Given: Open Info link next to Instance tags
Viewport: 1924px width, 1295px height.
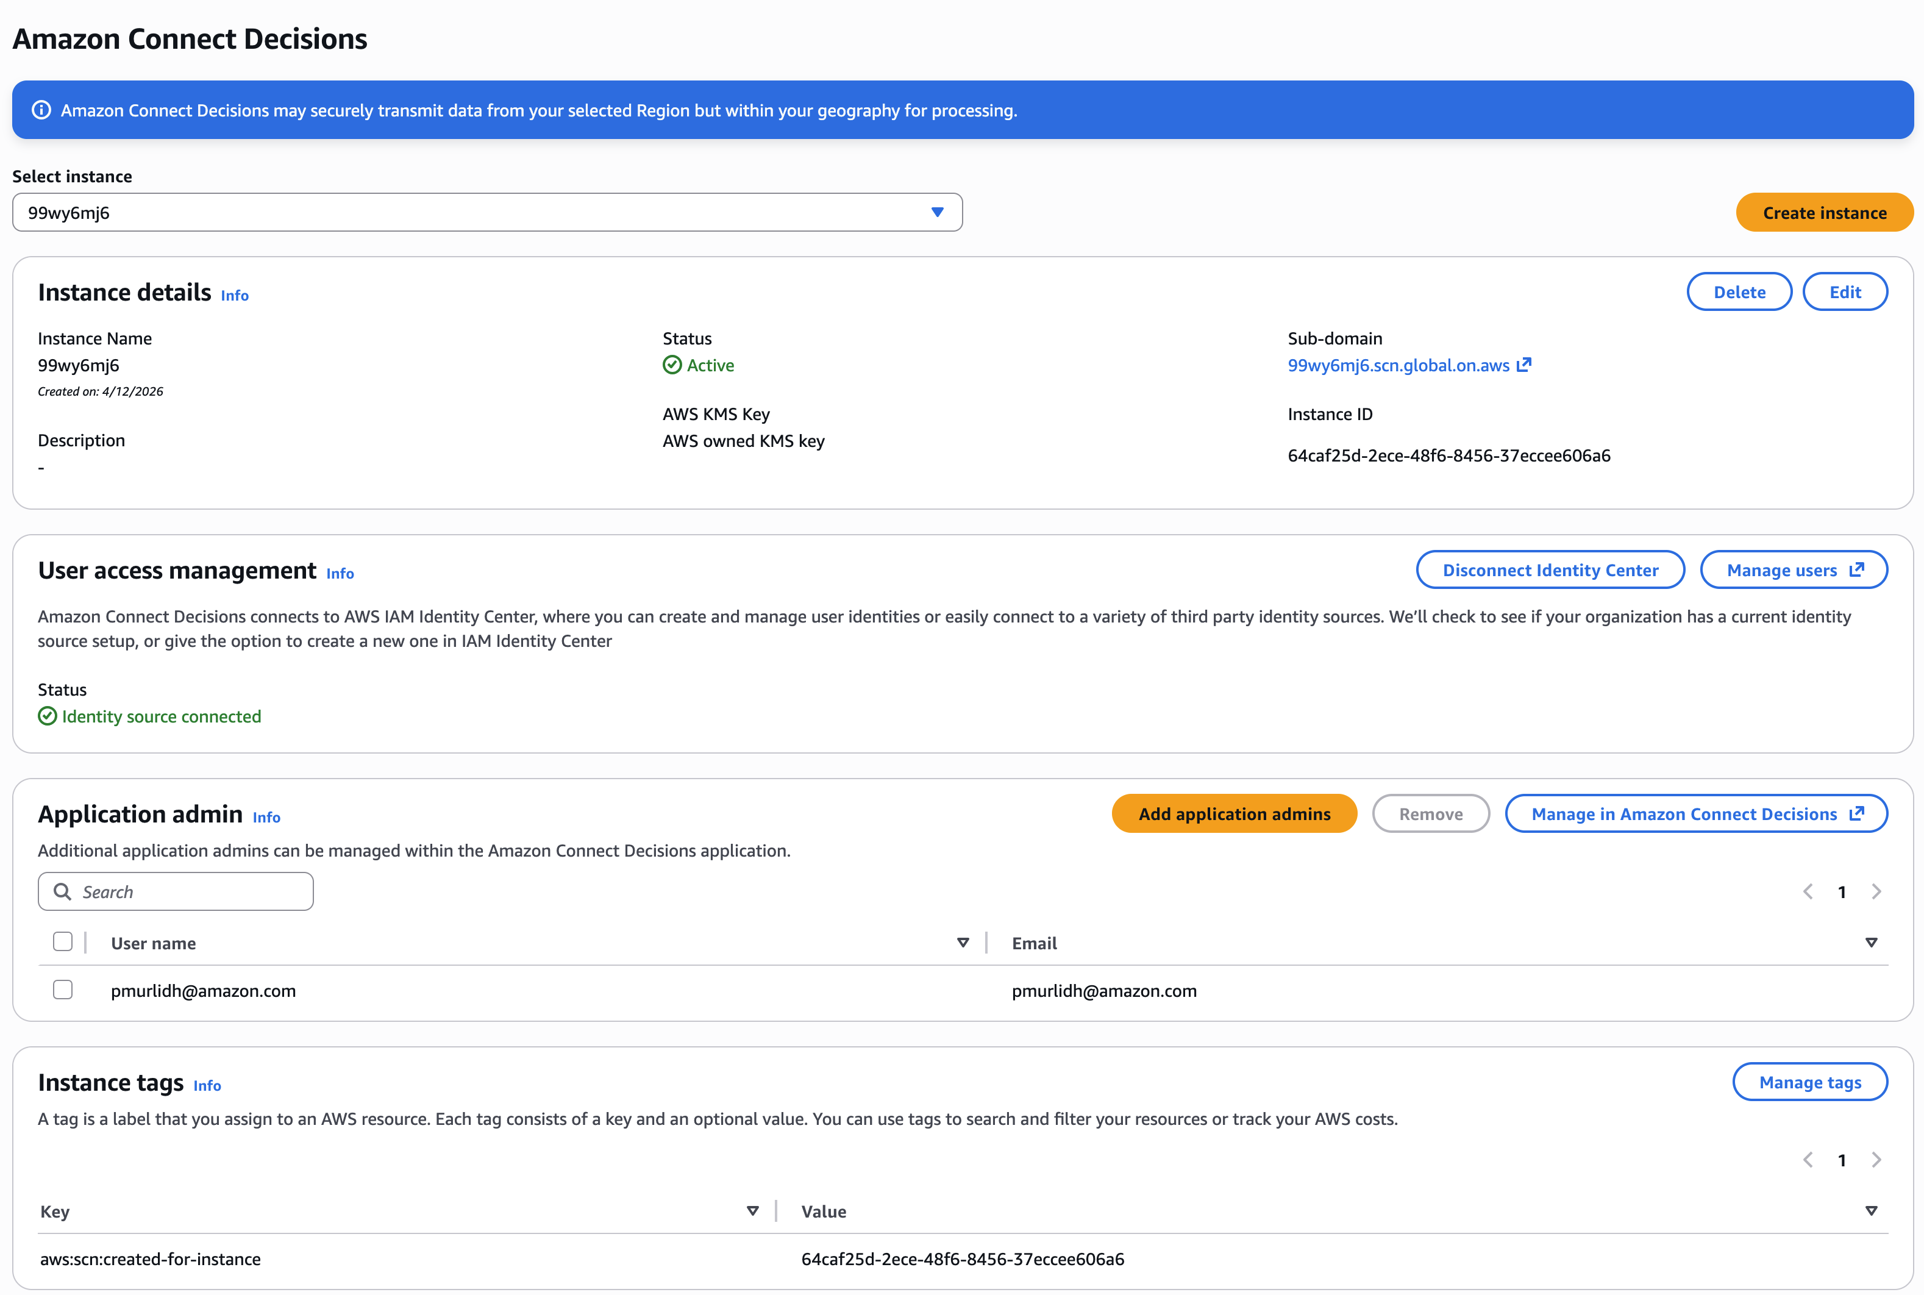Looking at the screenshot, I should 207,1085.
